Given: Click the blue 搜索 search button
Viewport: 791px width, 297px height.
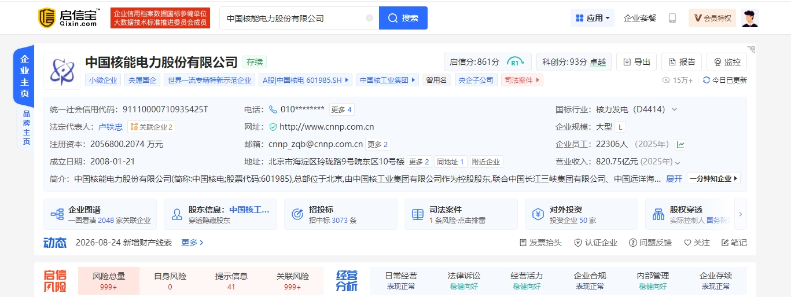Looking at the screenshot, I should (x=403, y=18).
